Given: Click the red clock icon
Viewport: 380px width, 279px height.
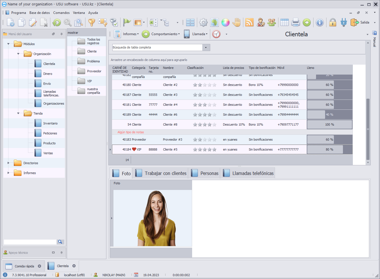Looking at the screenshot, I should point(216,34).
